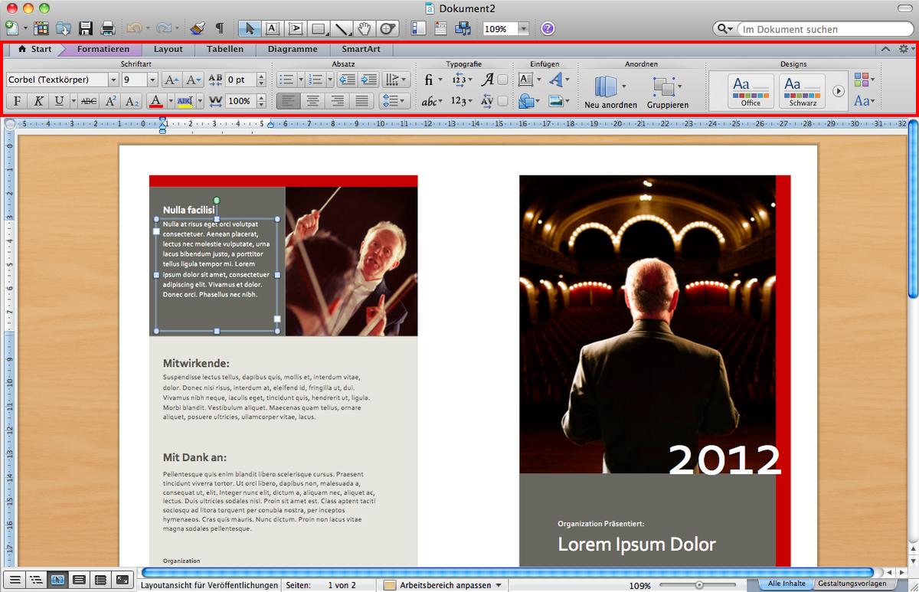This screenshot has width=919, height=592.
Task: Click the Open document folder icon
Action: [63, 28]
